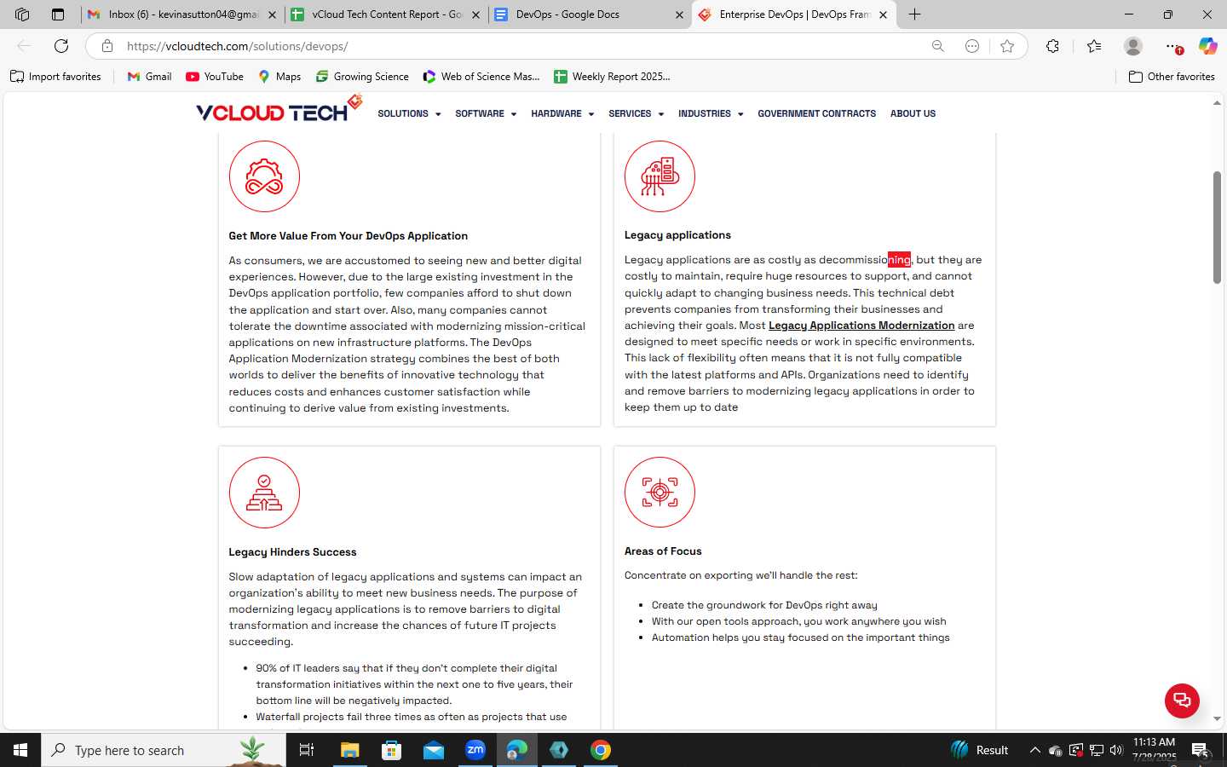Expand the SOLUTIONS menu

point(409,113)
